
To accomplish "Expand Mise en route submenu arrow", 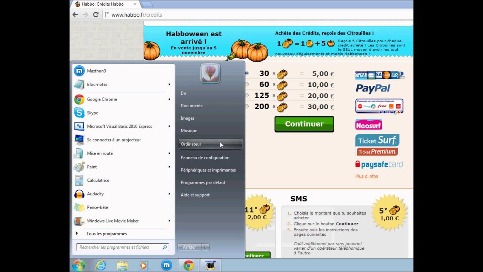I will click(169, 153).
